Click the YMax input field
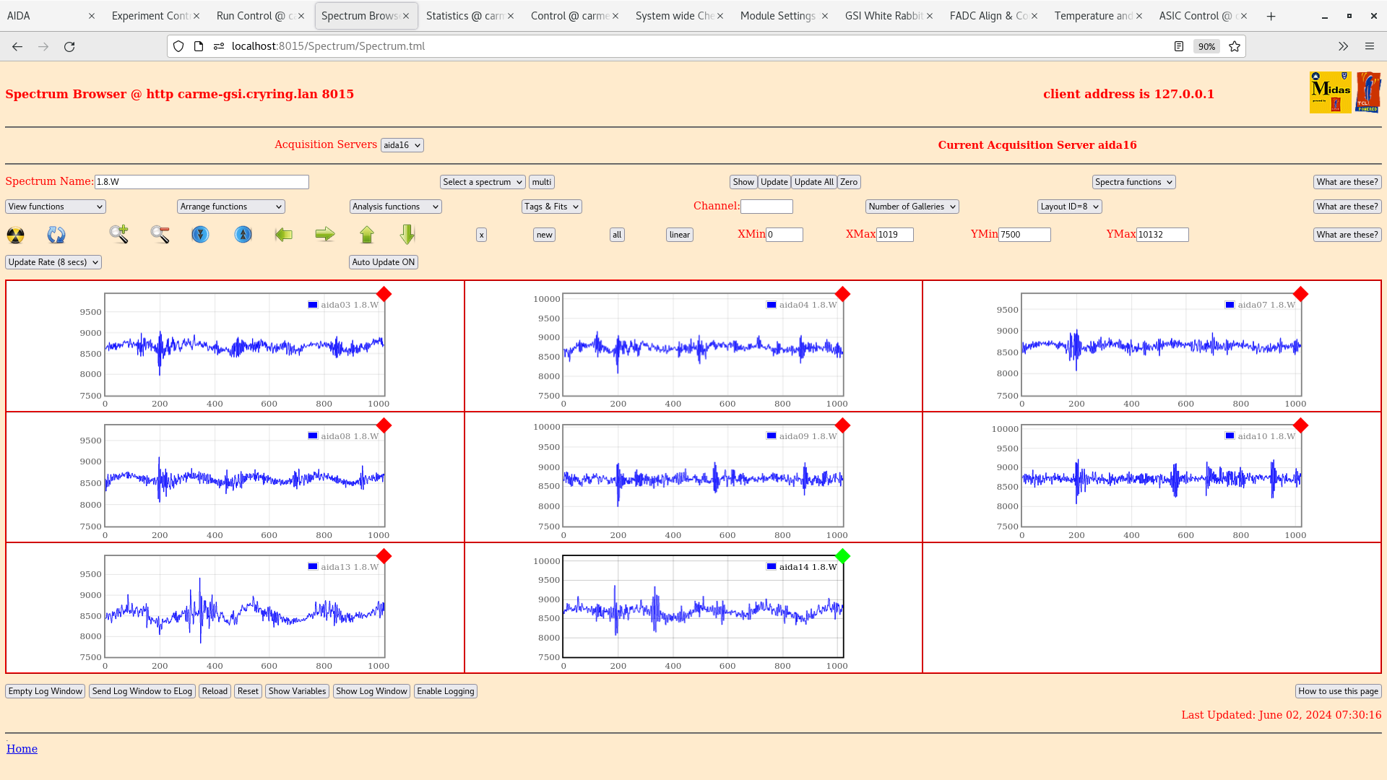The image size is (1387, 780). coord(1162,235)
